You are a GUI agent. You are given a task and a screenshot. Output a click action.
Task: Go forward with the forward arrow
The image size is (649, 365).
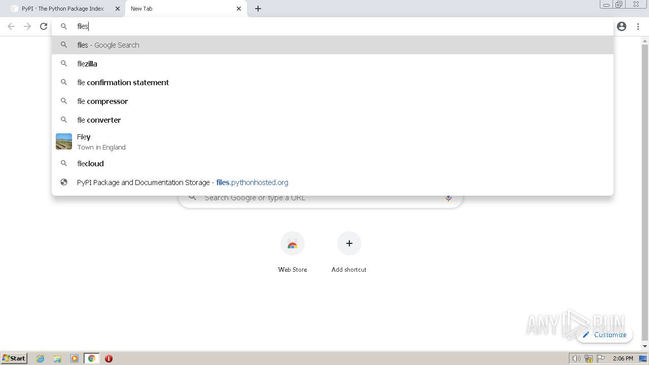27,26
